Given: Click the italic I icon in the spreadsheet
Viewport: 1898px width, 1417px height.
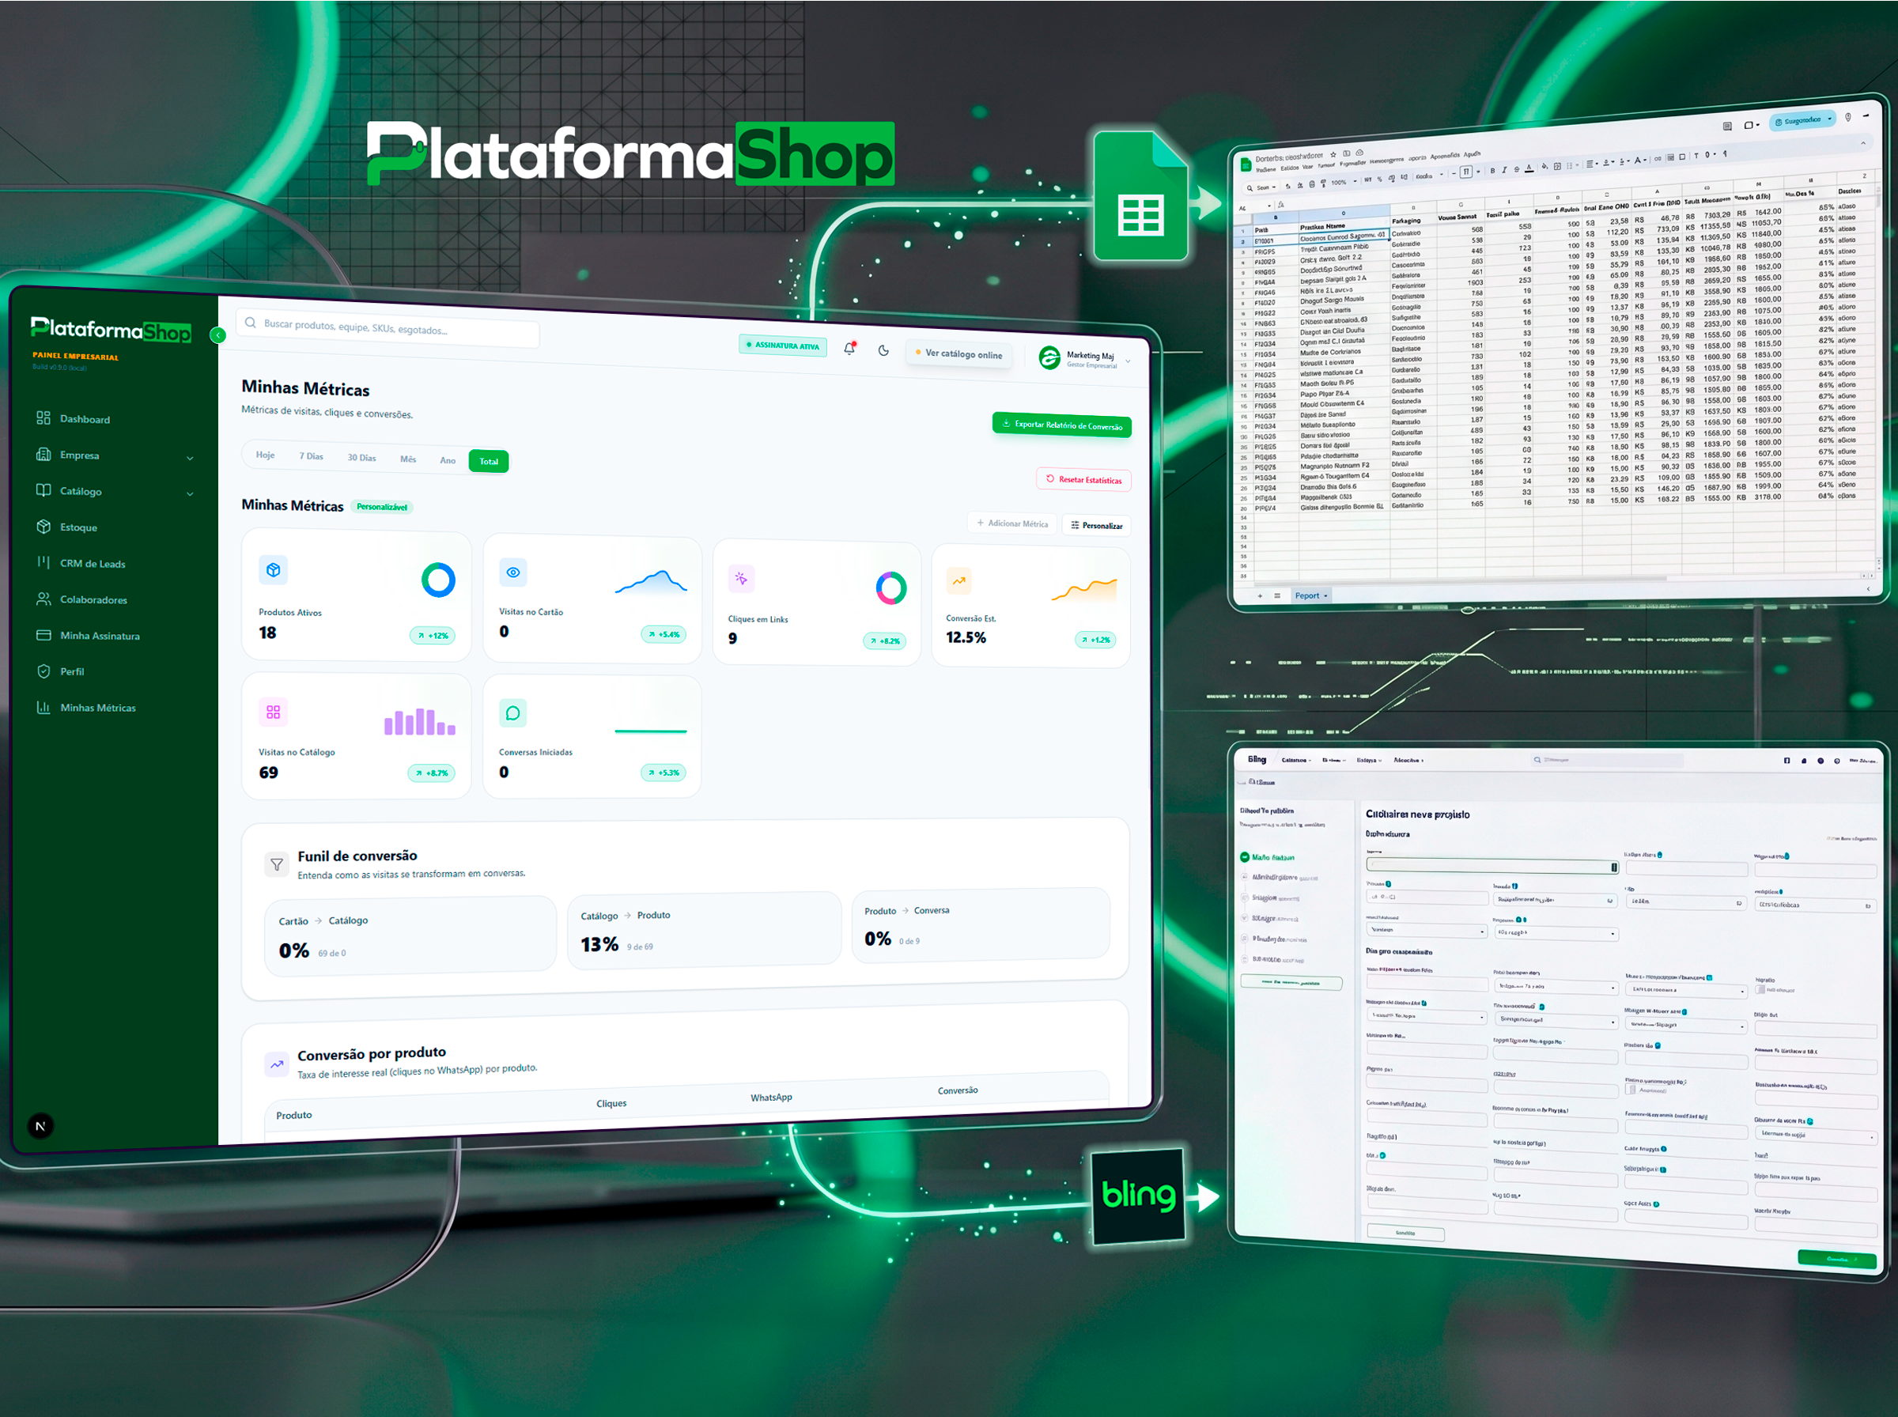Looking at the screenshot, I should click(x=1503, y=170).
